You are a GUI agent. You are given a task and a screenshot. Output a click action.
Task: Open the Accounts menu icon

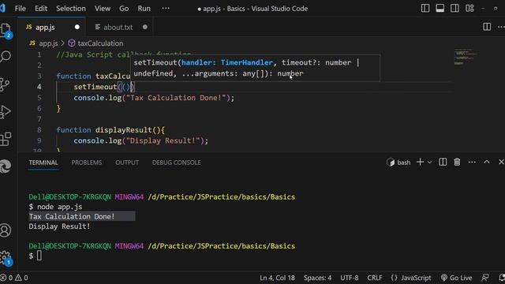click(x=6, y=230)
